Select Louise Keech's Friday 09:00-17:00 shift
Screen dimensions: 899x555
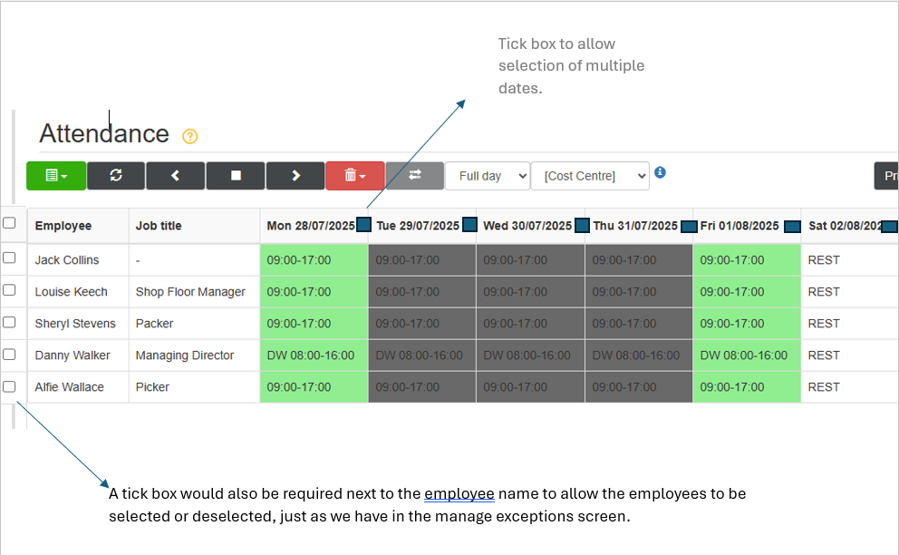747,292
